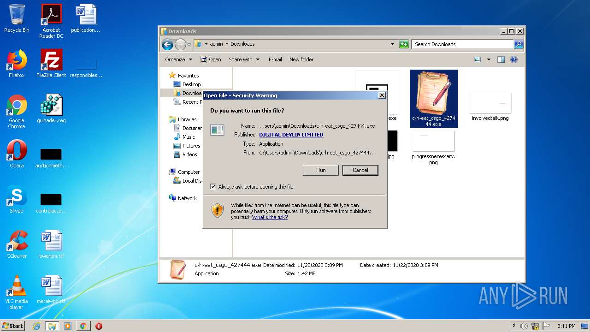Open the Pictures library

pyautogui.click(x=187, y=146)
